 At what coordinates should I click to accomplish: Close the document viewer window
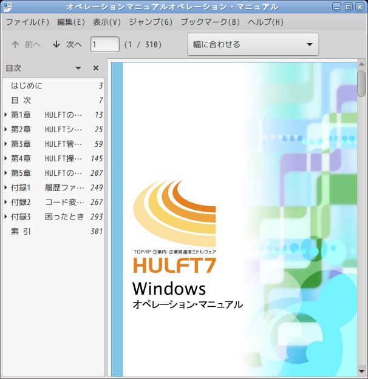[359, 7]
